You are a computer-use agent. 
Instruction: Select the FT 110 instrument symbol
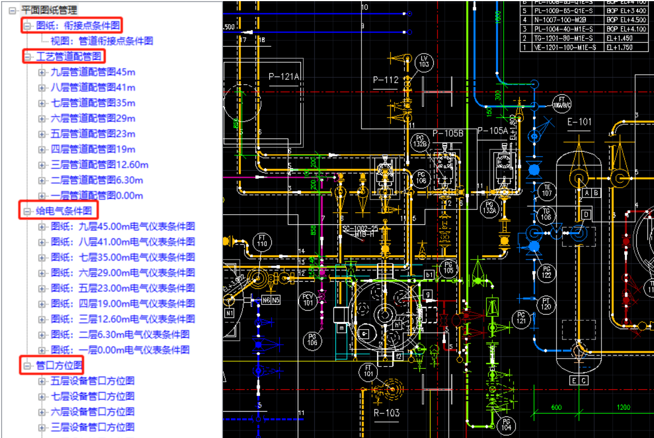262,241
